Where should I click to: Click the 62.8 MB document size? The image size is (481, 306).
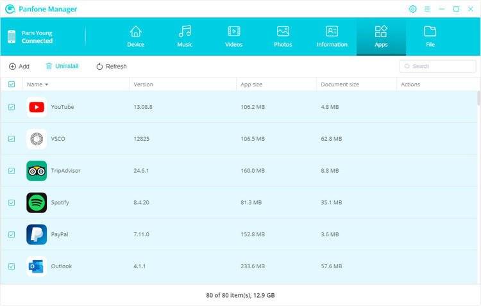coord(332,139)
